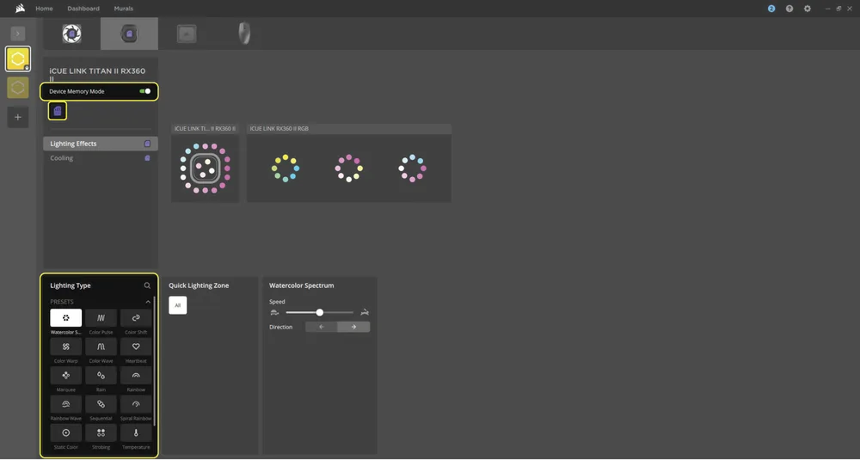Open Lighting Effects section
Image resolution: width=860 pixels, height=460 pixels.
point(101,144)
